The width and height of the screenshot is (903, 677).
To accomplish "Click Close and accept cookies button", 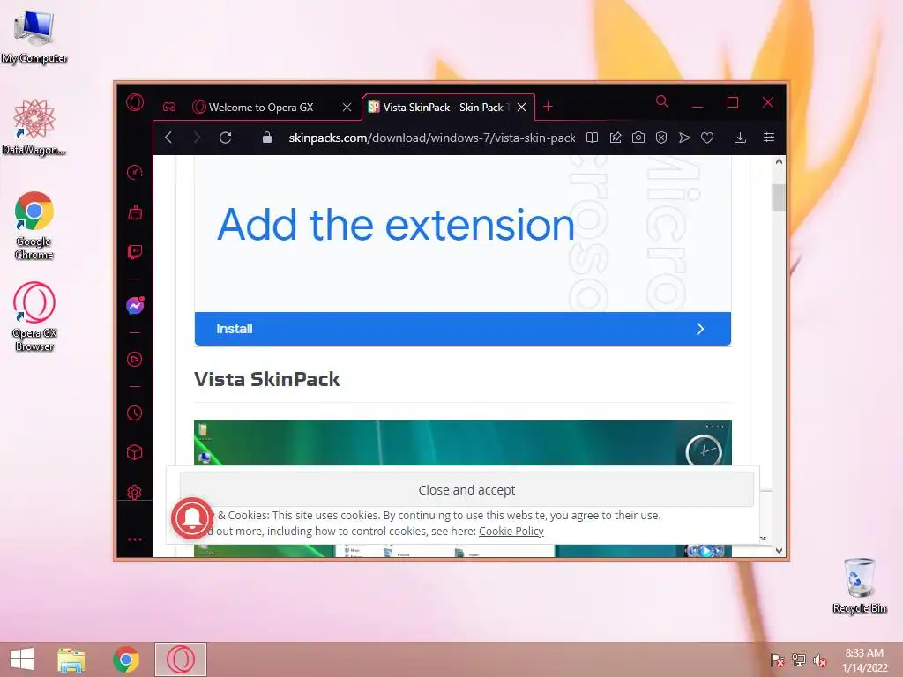I will coord(466,490).
